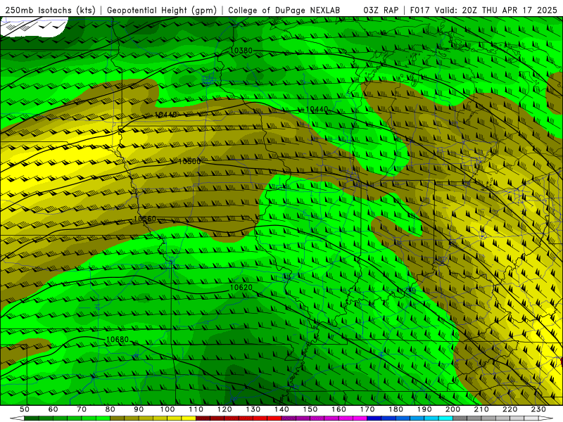The width and height of the screenshot is (563, 422).
Task: Pick the darkest green swatch starting the color bar
Action: (32, 418)
